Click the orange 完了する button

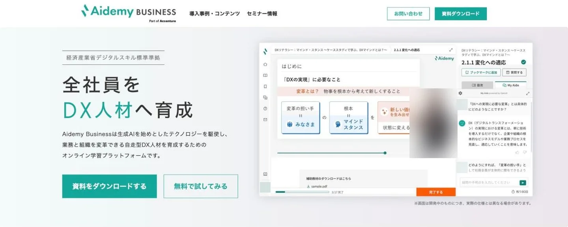pos(436,192)
